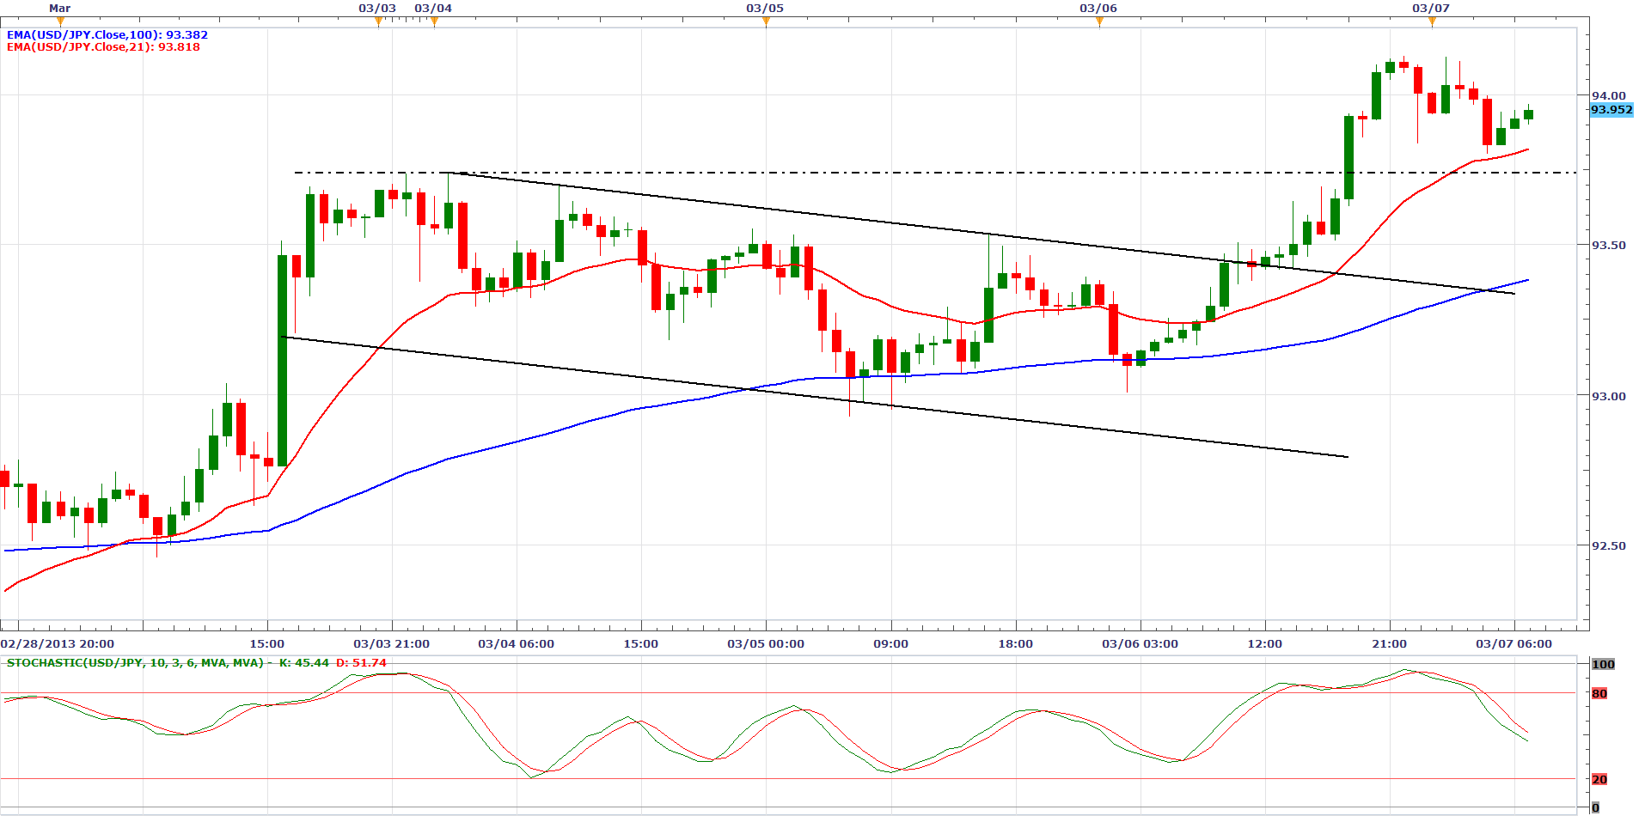Click the 03/04 06:00 time axis label
This screenshot has width=1645, height=816.
(517, 643)
